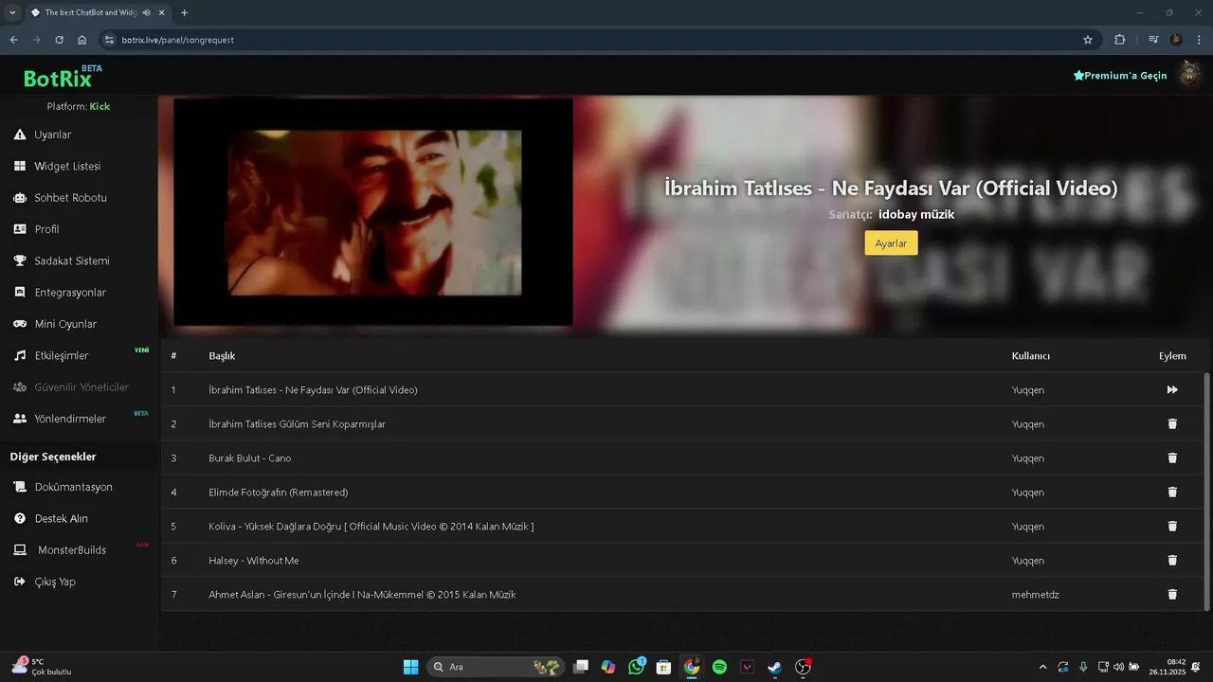This screenshot has height=682, width=1213.
Task: Delete Ahmet Aslan Giresun'un İçinde song
Action: [1172, 594]
